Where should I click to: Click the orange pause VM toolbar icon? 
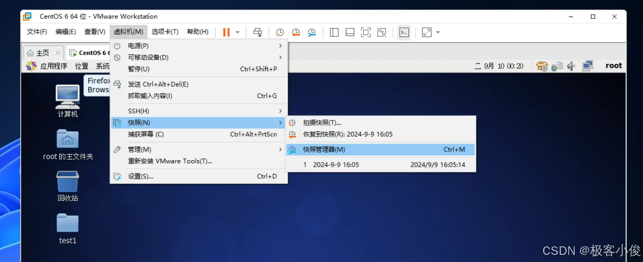(x=226, y=32)
